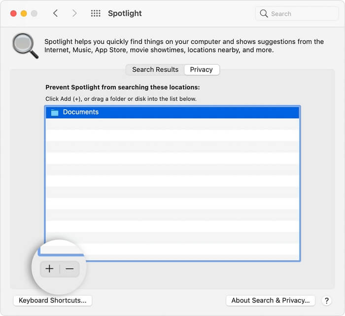Close the Spotlight preferences window
Viewport: 345px width, 316px height.
pos(13,14)
